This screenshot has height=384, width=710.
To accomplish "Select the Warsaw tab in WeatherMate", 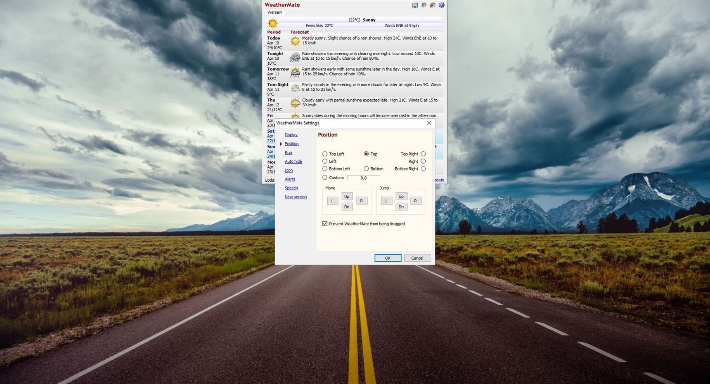I will 275,12.
